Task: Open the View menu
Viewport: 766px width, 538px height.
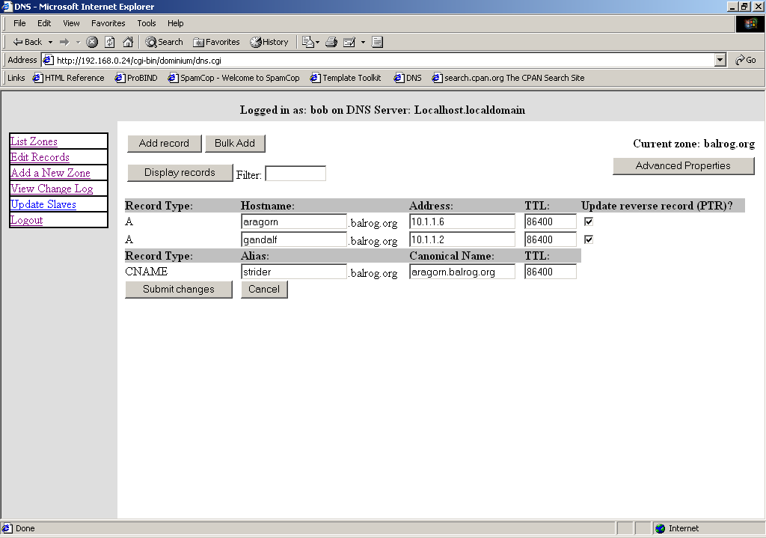Action: (x=71, y=23)
